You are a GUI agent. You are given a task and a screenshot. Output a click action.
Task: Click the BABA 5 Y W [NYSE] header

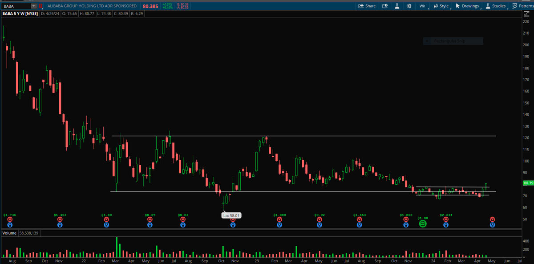click(x=20, y=14)
